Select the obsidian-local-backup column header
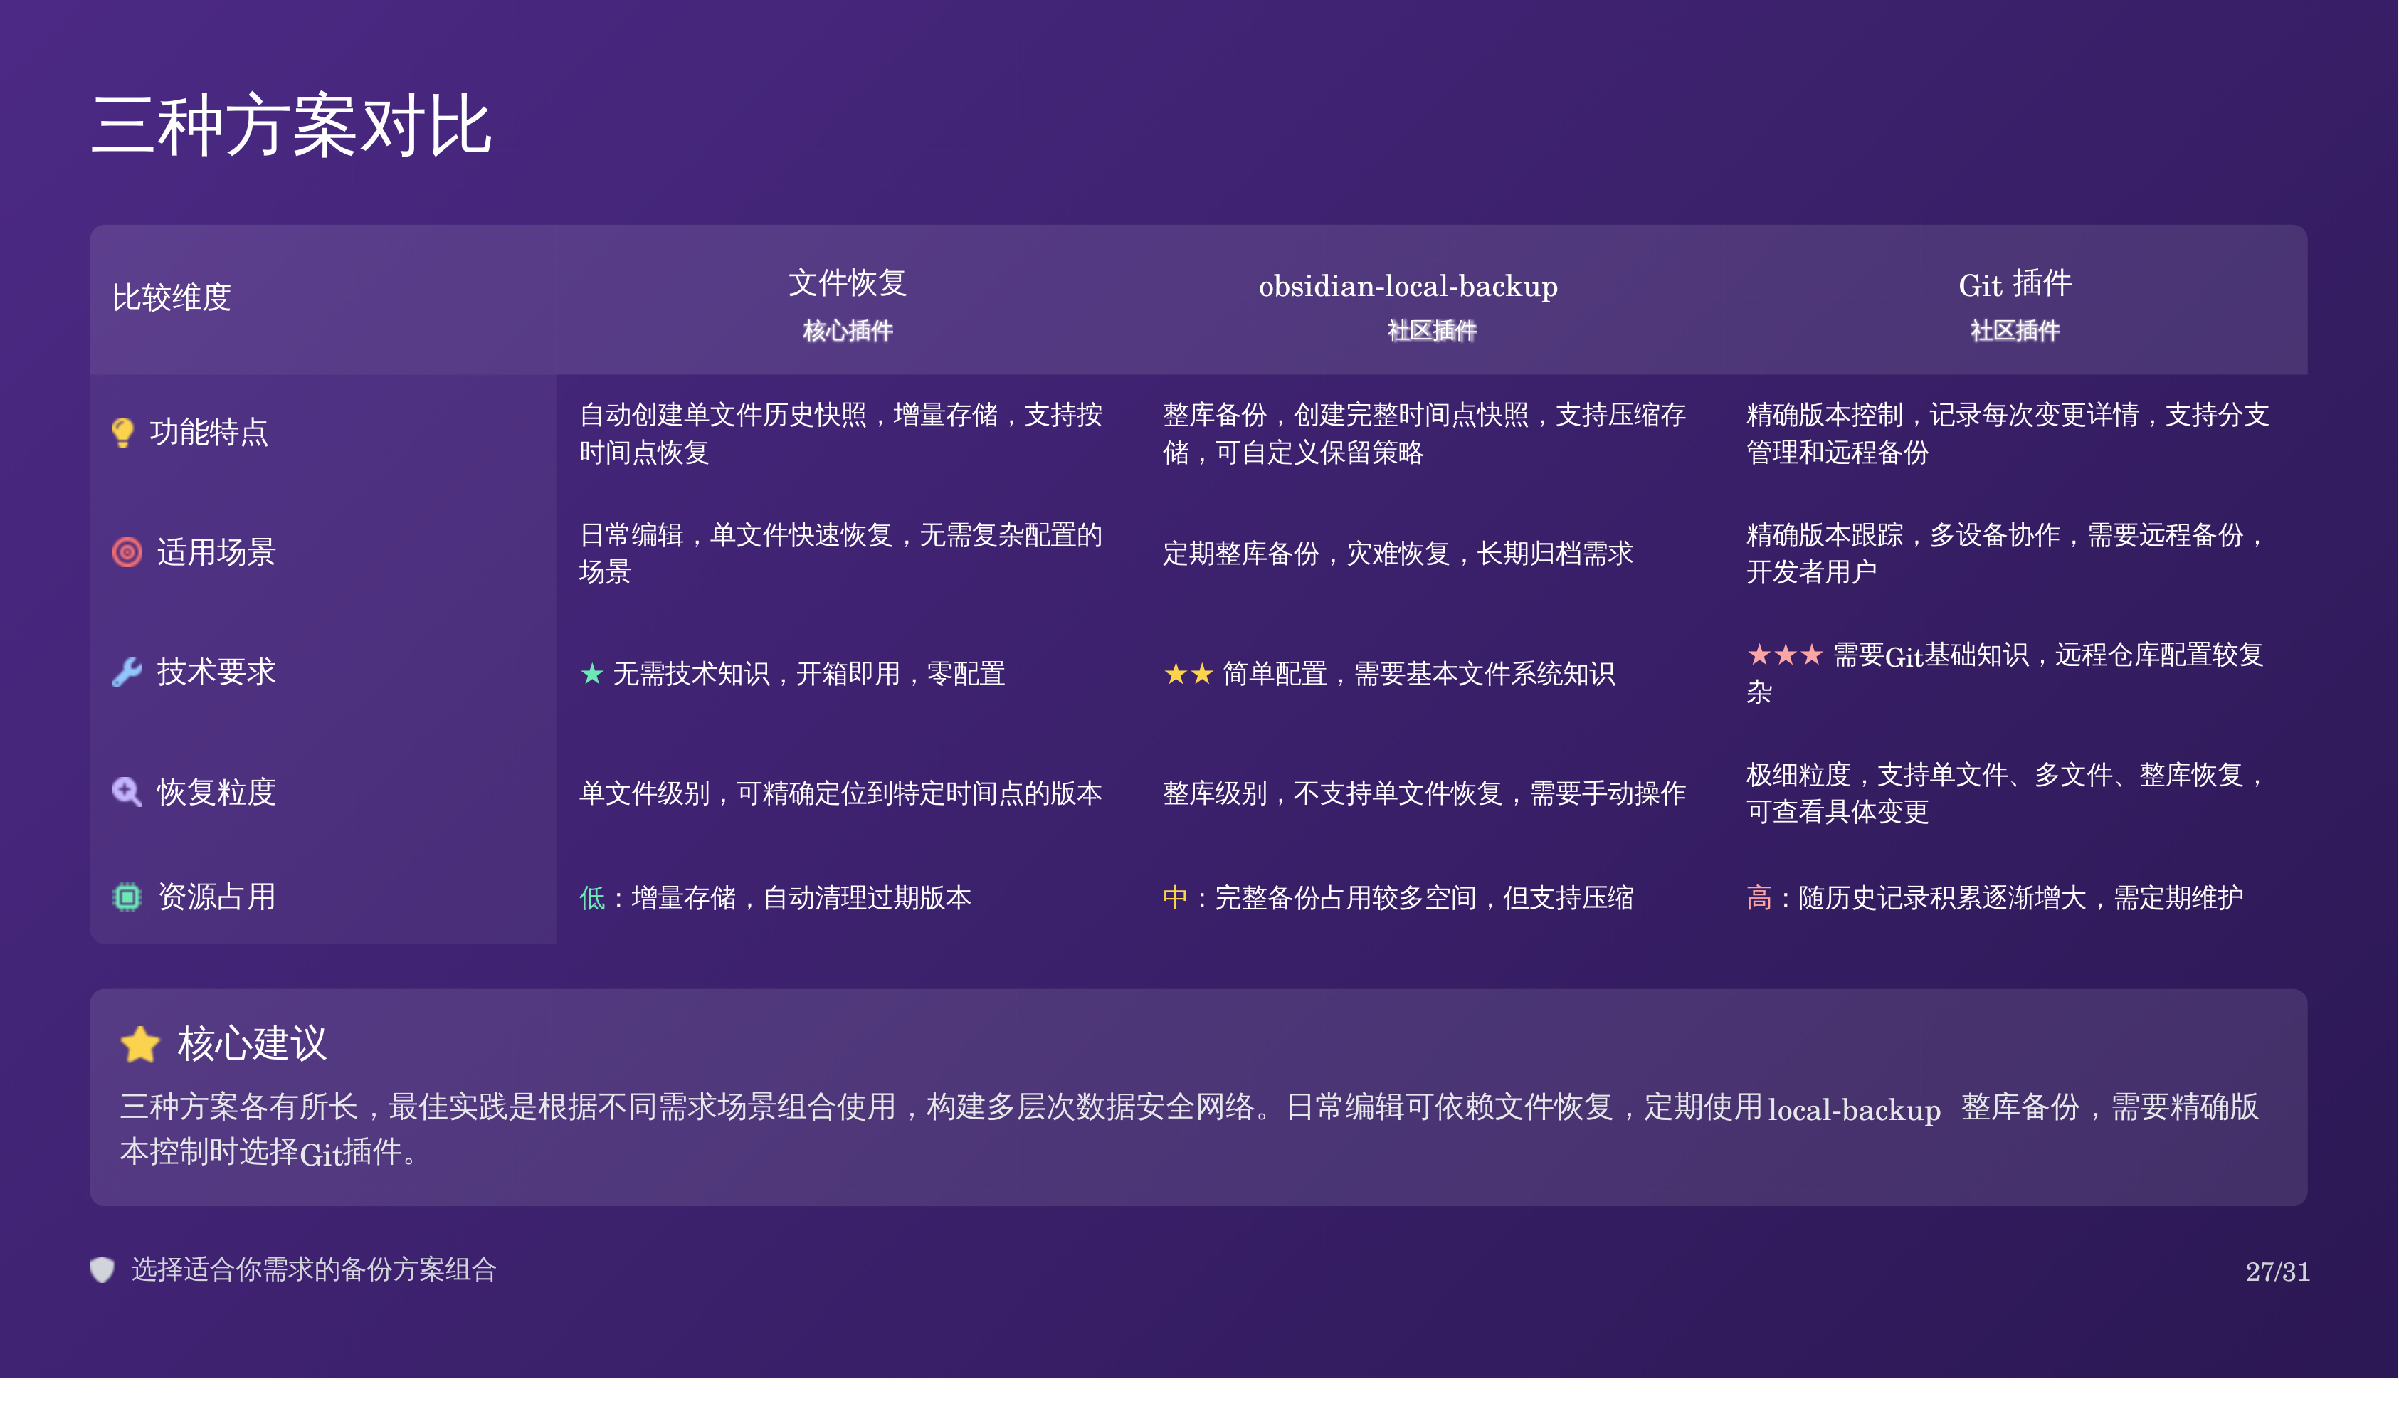The width and height of the screenshot is (2399, 1426). tap(1408, 286)
